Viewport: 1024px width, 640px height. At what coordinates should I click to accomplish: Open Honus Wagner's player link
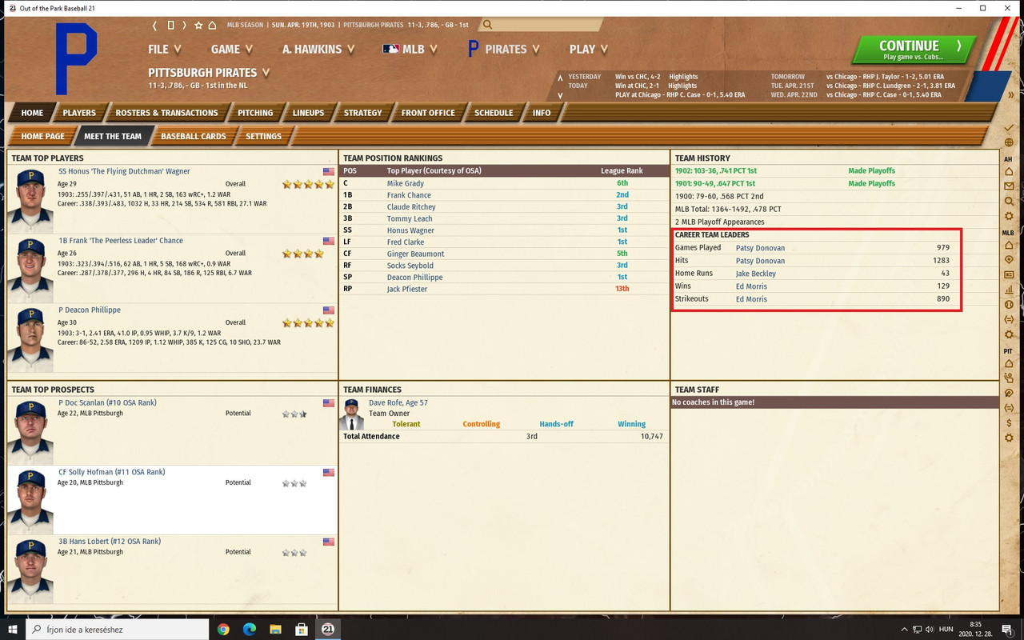[124, 171]
